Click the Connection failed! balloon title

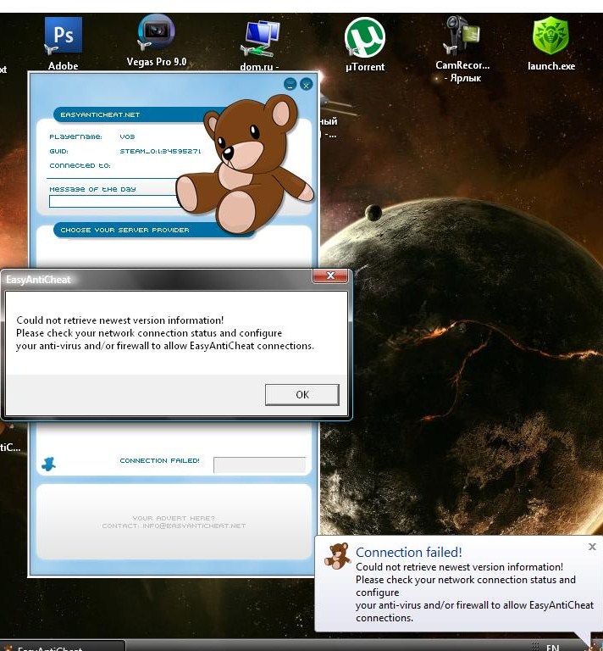(408, 552)
